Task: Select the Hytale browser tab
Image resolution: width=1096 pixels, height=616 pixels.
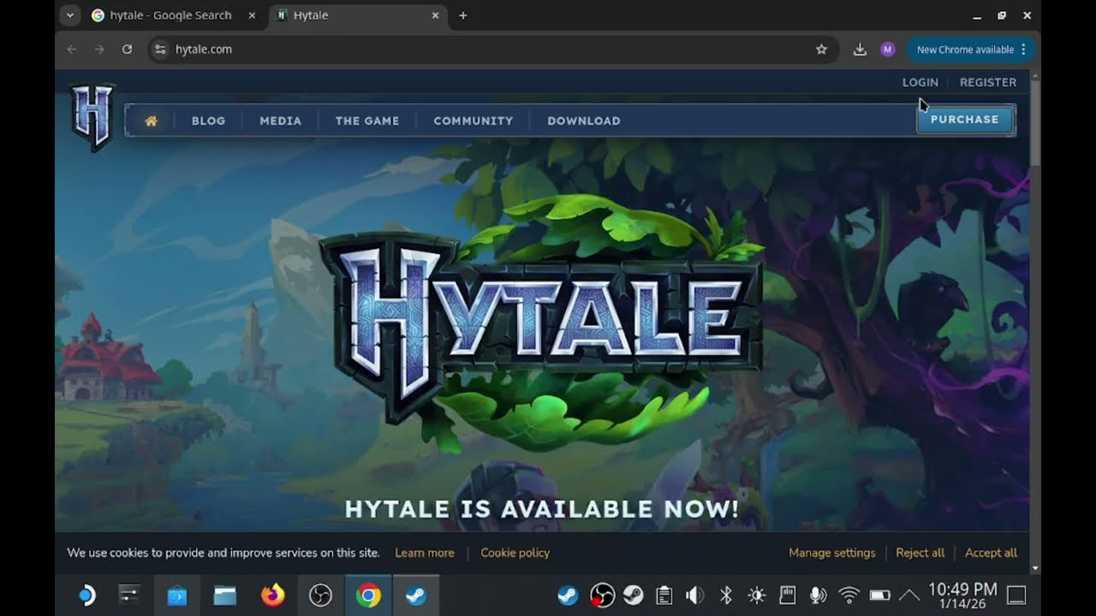Action: pyautogui.click(x=355, y=15)
